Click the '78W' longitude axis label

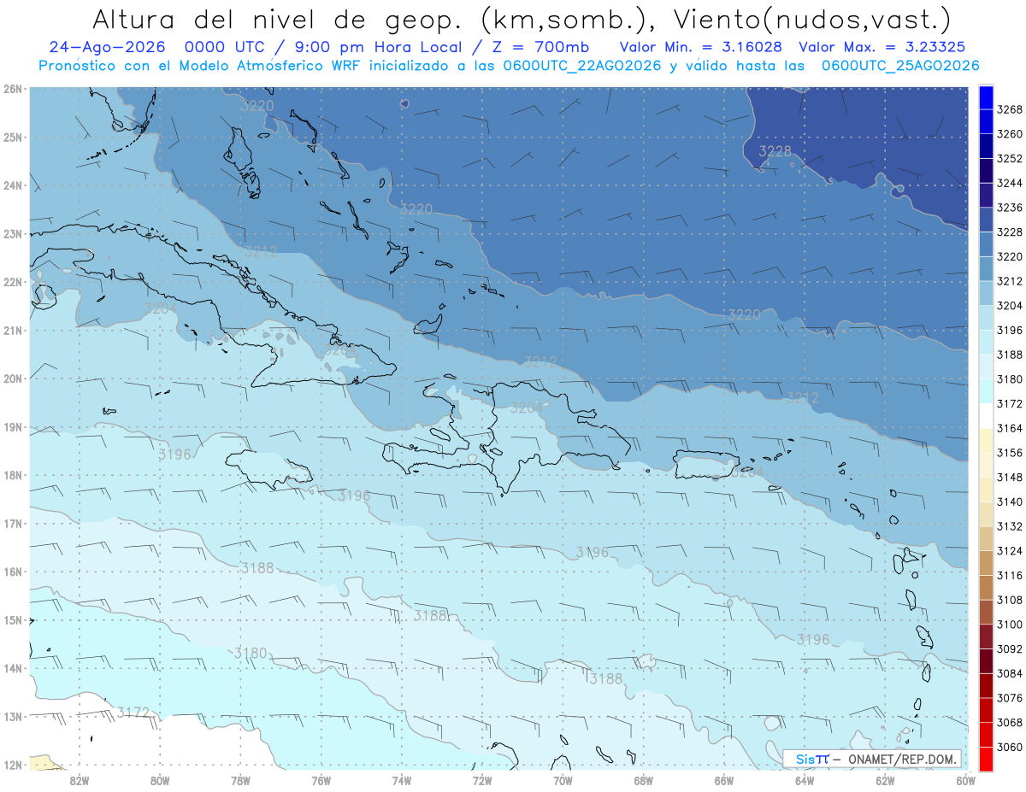(x=240, y=779)
